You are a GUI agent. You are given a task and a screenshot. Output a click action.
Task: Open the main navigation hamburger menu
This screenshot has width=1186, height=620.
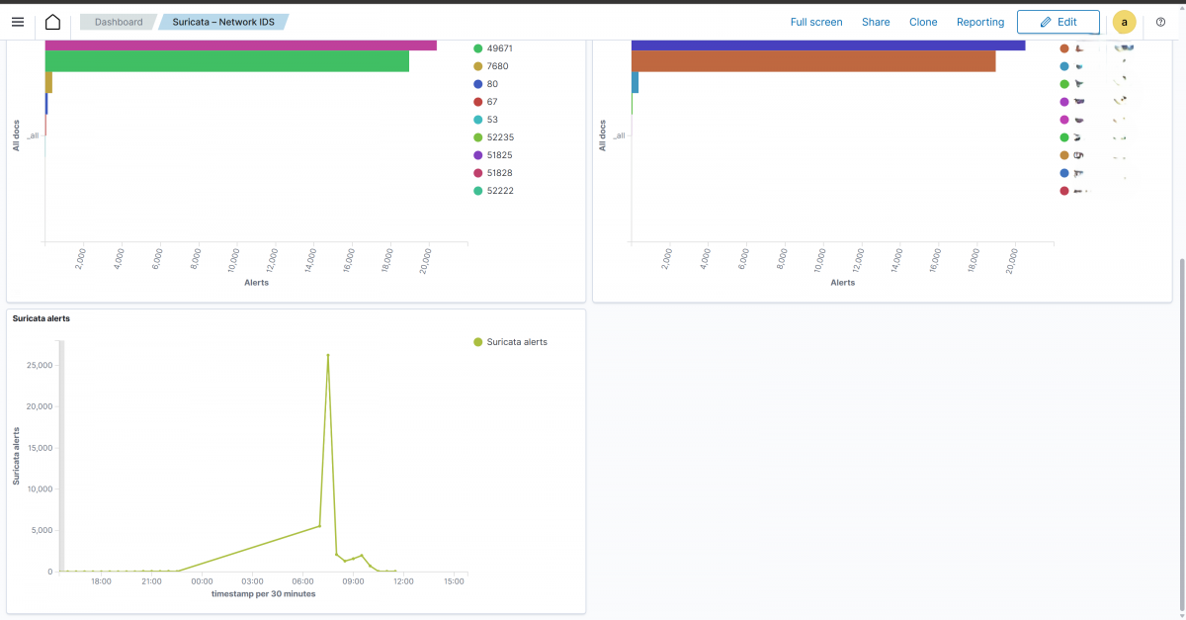tap(18, 22)
